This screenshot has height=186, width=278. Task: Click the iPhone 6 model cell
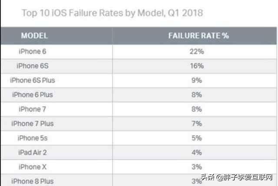pyautogui.click(x=32, y=52)
